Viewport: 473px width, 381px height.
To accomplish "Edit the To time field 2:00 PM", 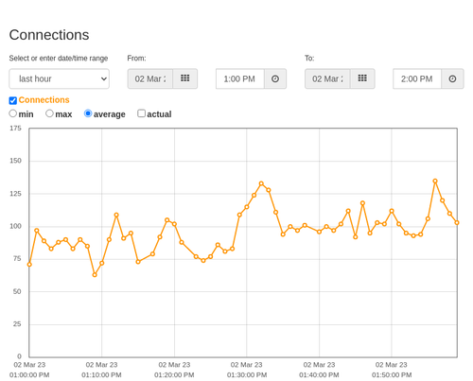I will [417, 78].
